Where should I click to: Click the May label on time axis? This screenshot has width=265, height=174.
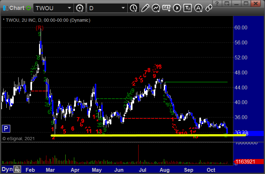click(97, 170)
